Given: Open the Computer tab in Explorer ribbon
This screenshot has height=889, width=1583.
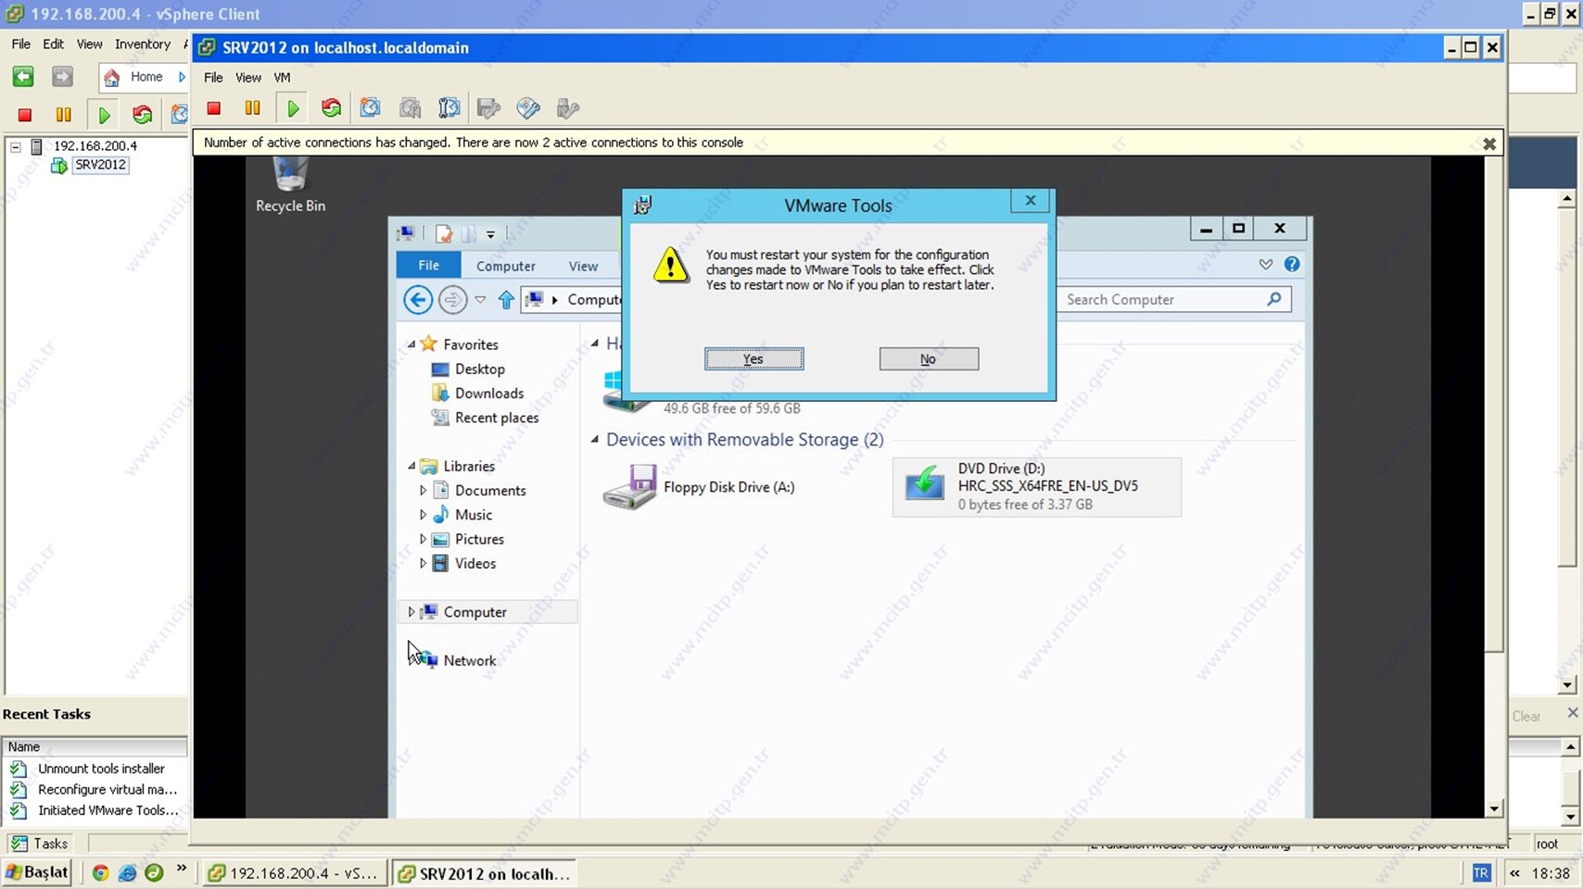Looking at the screenshot, I should click(x=505, y=266).
